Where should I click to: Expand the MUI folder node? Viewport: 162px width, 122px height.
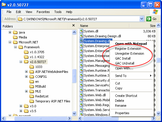[x=26, y=91]
